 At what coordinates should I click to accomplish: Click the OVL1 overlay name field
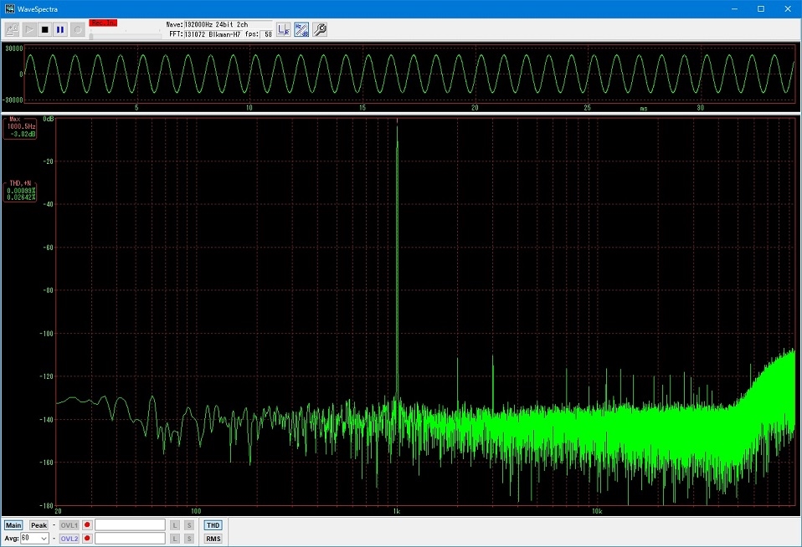click(130, 525)
